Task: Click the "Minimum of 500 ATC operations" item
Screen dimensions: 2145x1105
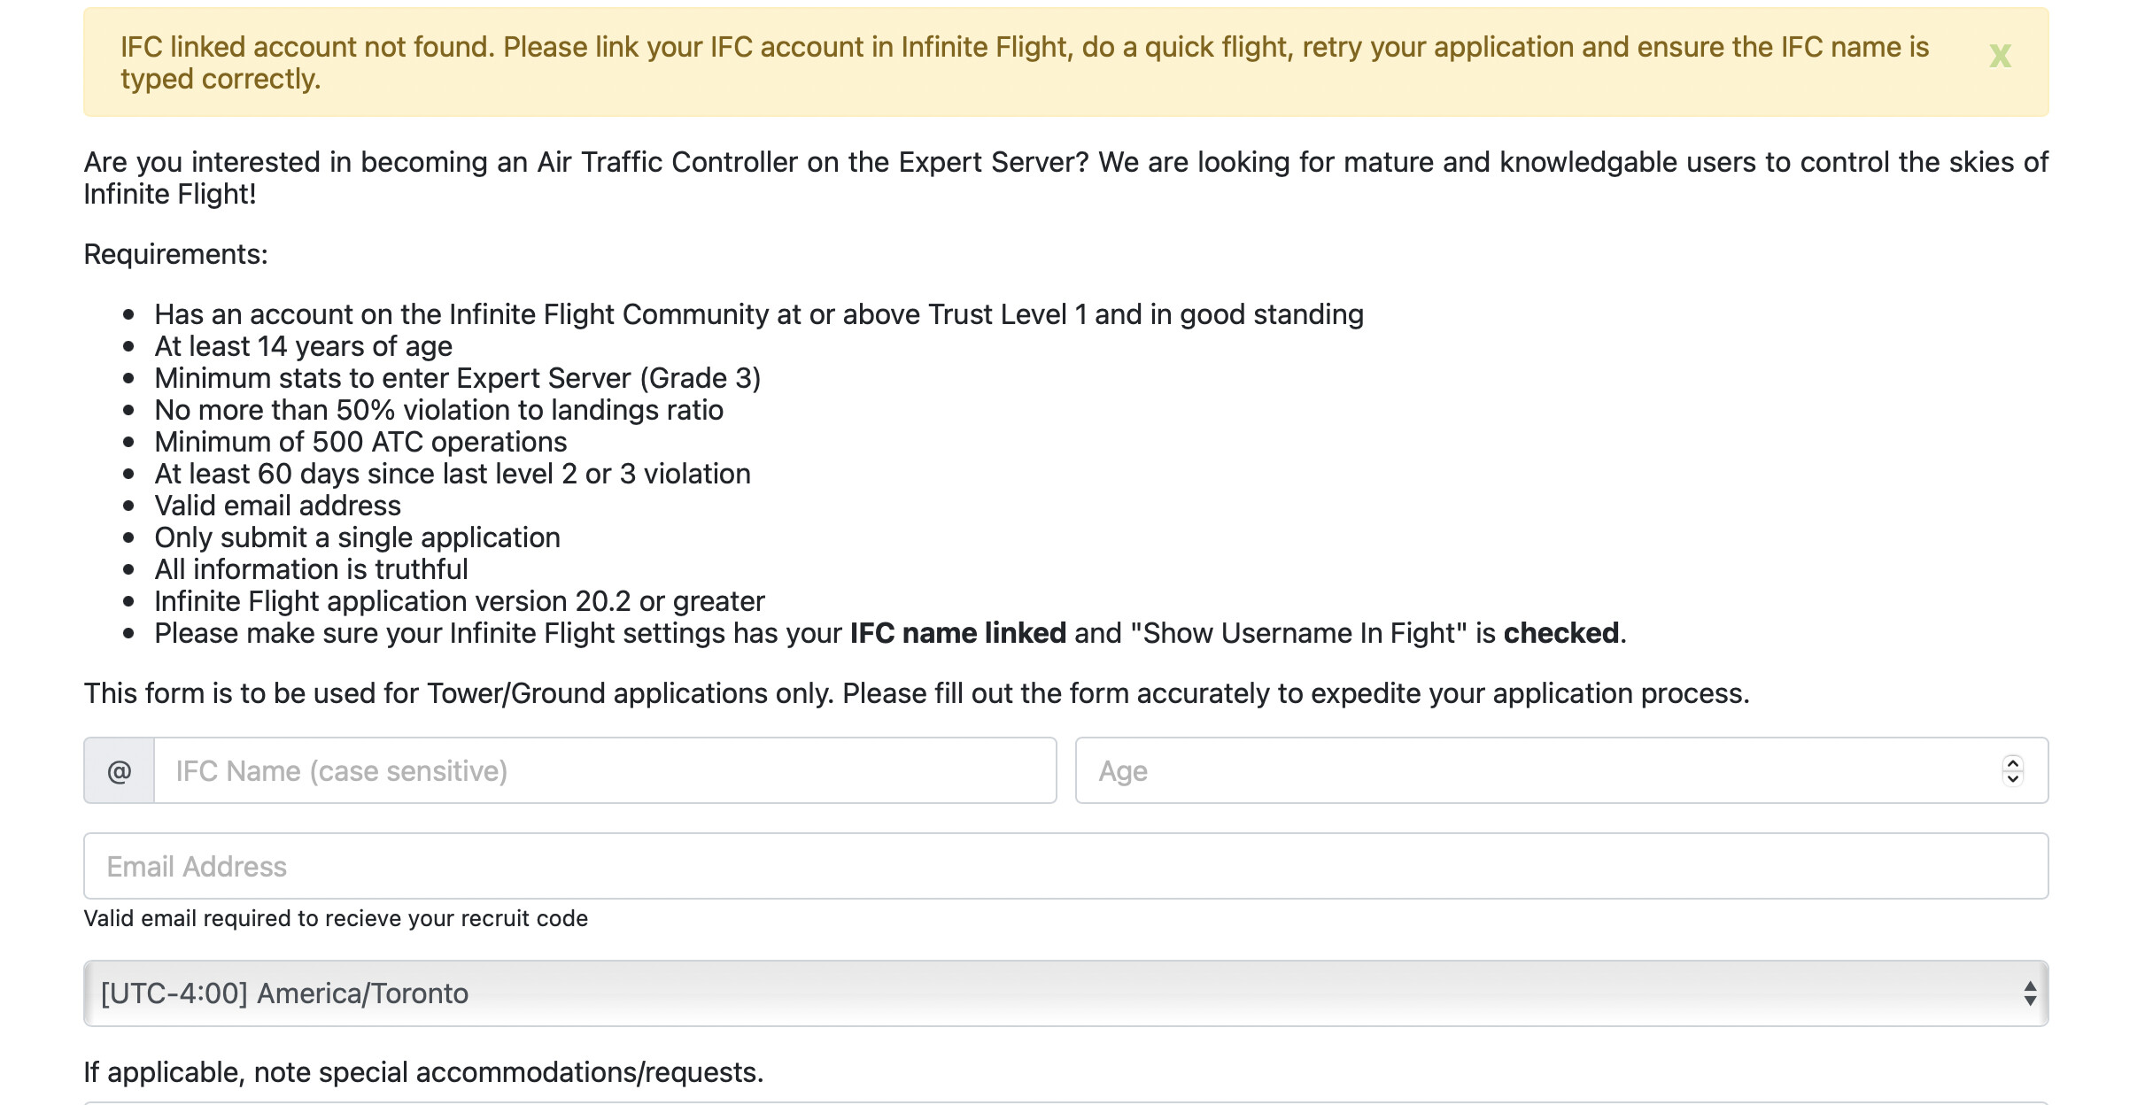Action: point(360,442)
